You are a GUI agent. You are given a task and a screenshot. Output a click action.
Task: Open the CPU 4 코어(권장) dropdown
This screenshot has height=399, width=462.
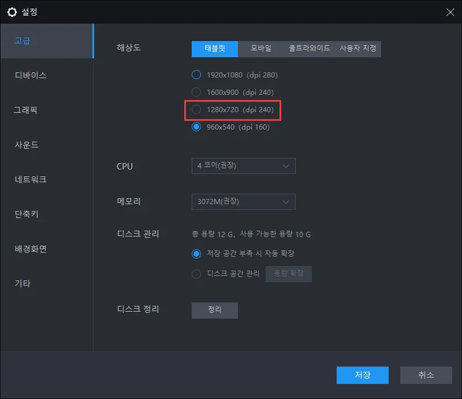coord(243,166)
